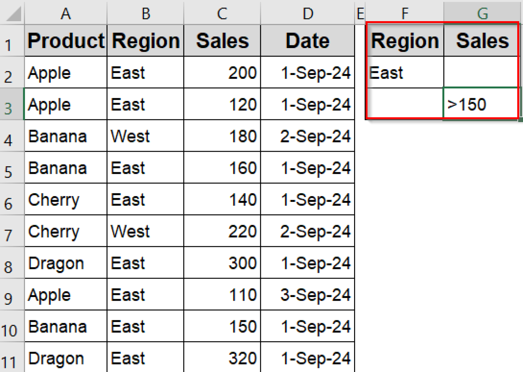523x372 pixels.
Task: Select the Date header cell D1
Action: click(x=307, y=40)
